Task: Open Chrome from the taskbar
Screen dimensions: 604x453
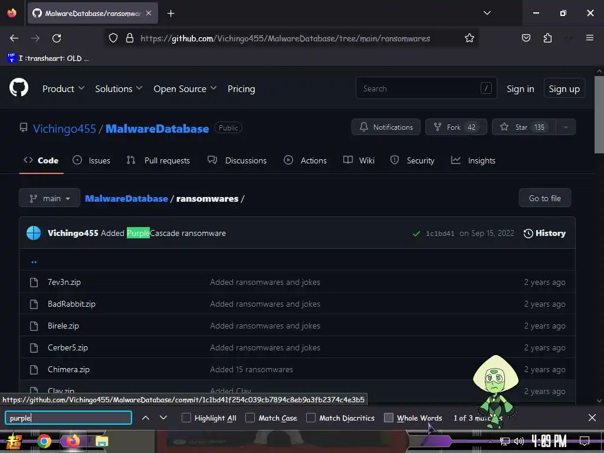Action: coord(44,441)
